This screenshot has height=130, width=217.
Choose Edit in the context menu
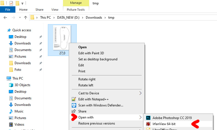point(81,65)
